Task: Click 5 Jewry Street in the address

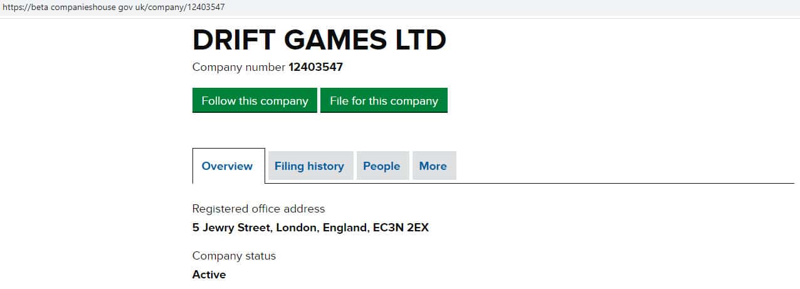Action: 231,228
